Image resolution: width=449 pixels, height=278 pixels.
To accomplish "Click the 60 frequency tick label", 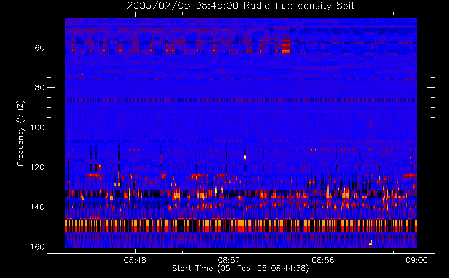I will click(40, 48).
